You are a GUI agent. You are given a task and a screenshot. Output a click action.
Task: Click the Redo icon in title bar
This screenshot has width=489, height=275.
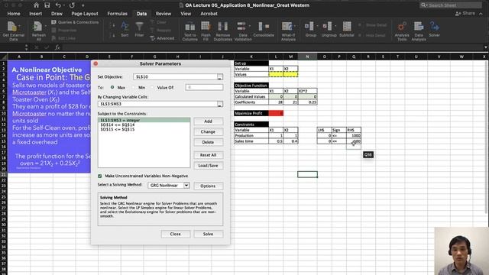point(72,5)
